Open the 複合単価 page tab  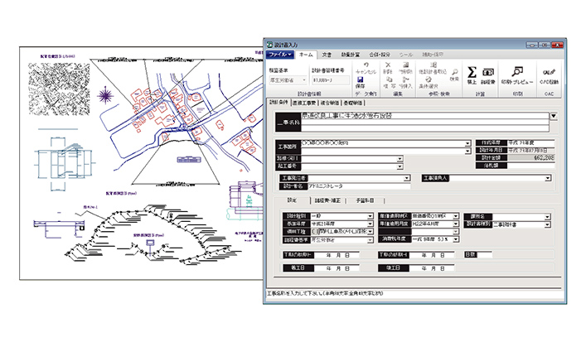tap(330, 103)
